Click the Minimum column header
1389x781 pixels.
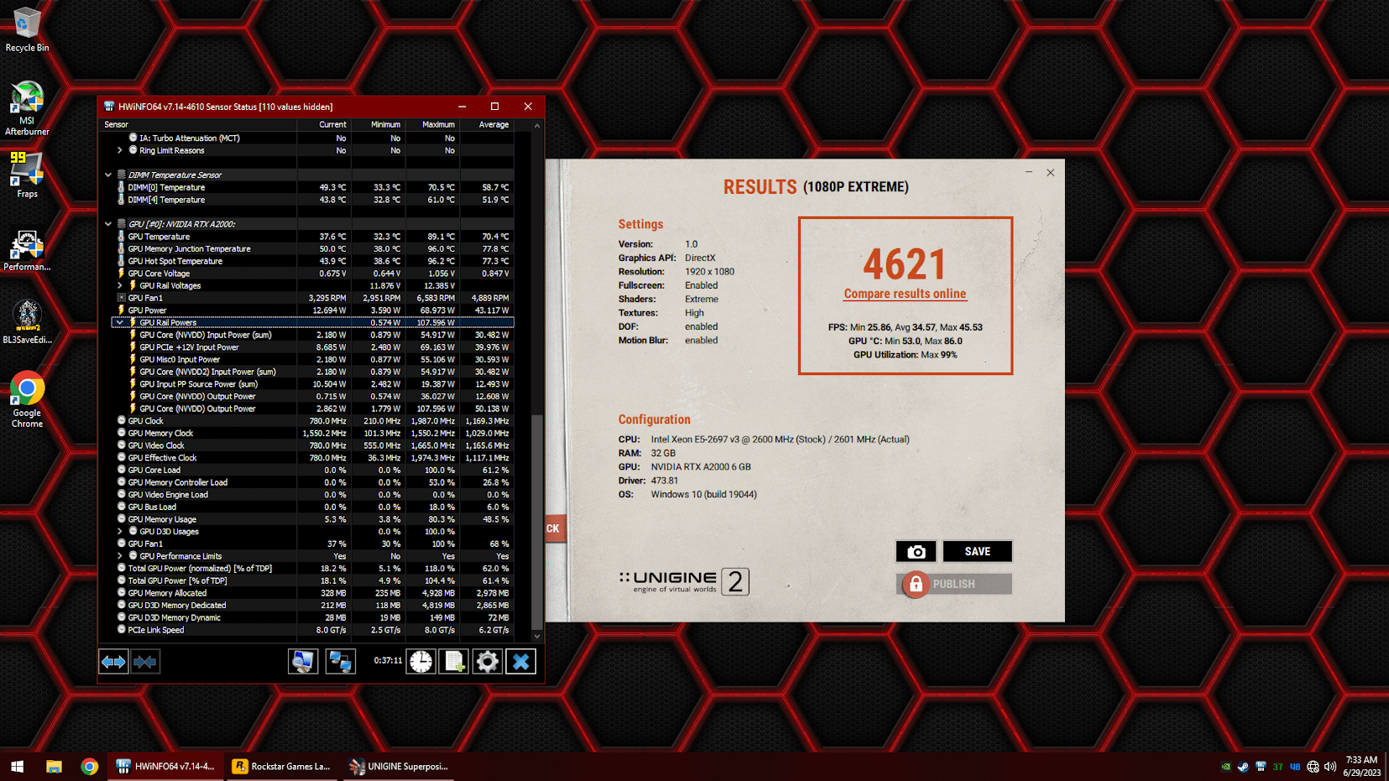point(378,124)
